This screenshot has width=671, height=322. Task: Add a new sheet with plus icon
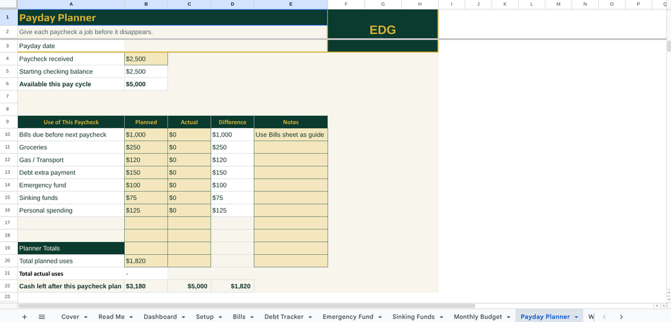pyautogui.click(x=25, y=317)
